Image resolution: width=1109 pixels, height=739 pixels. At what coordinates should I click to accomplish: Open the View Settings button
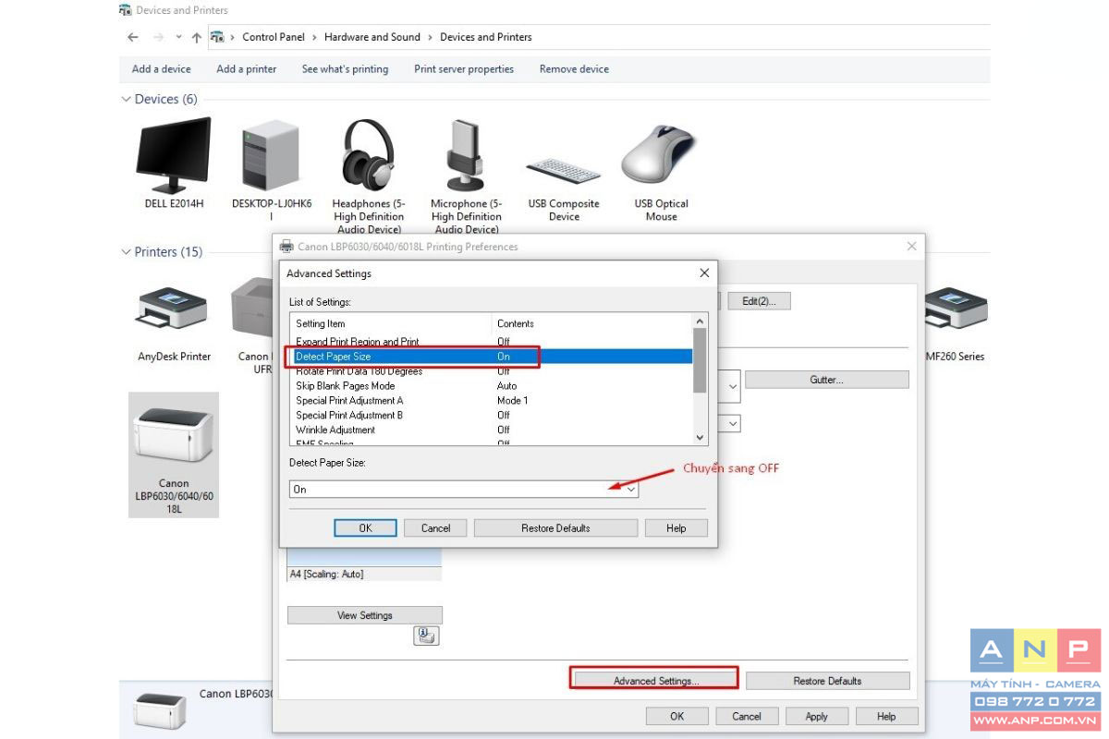(365, 615)
